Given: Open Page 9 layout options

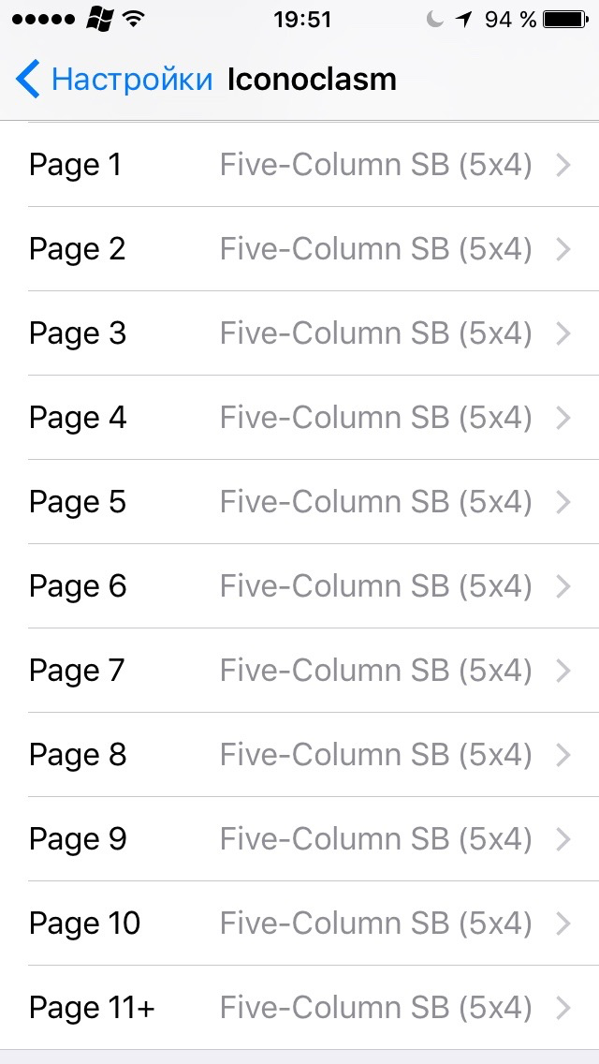Looking at the screenshot, I should click(x=299, y=838).
